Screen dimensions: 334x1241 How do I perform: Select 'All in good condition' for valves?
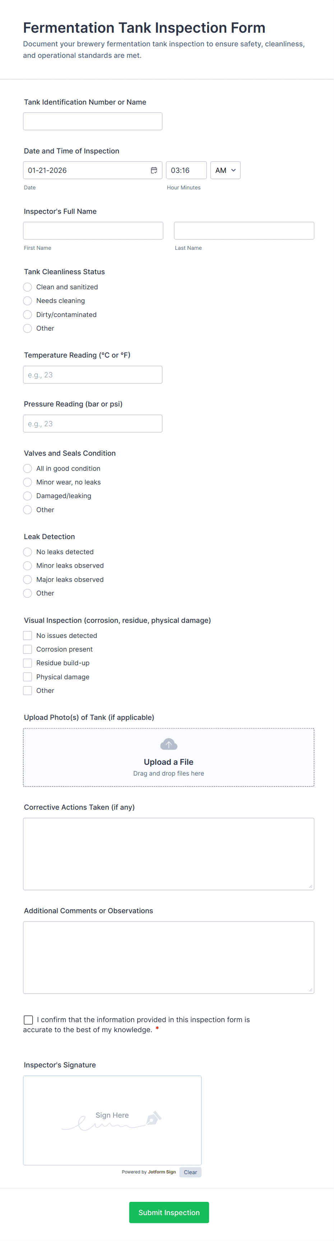pyautogui.click(x=27, y=468)
